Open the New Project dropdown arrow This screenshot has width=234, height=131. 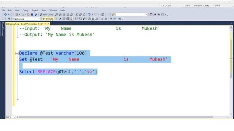[x=19, y=15]
